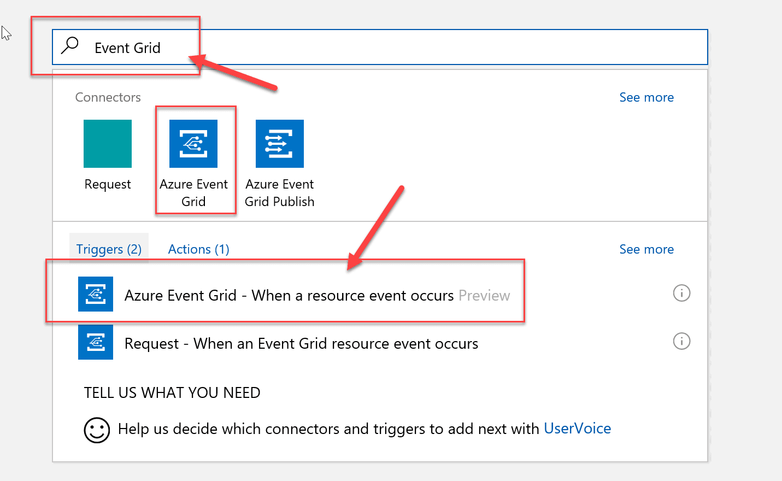
Task: Click the TELL US WHAT YOU NEED heading
Action: (x=172, y=393)
